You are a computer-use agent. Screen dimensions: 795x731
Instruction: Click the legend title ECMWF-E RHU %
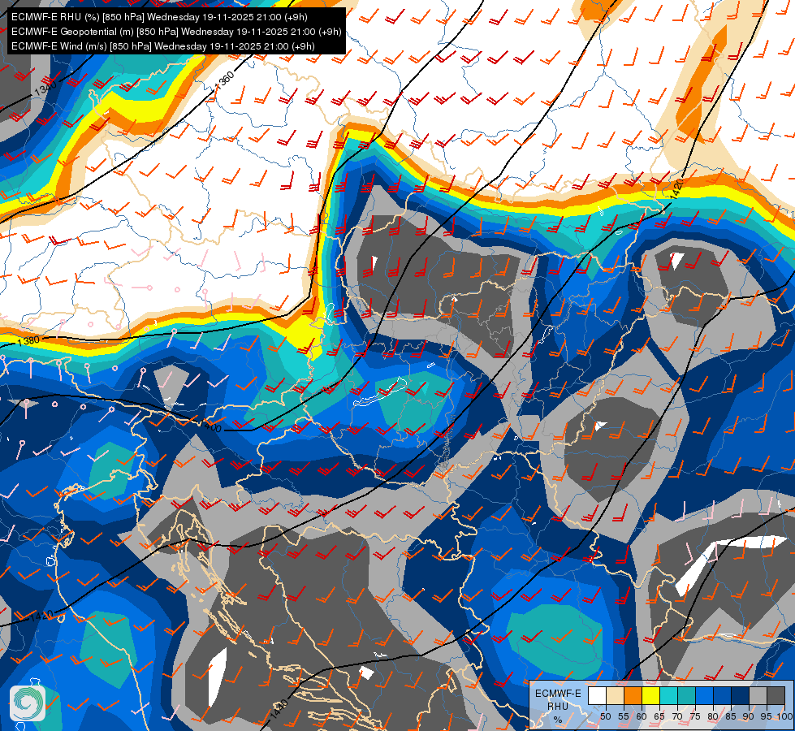click(558, 706)
